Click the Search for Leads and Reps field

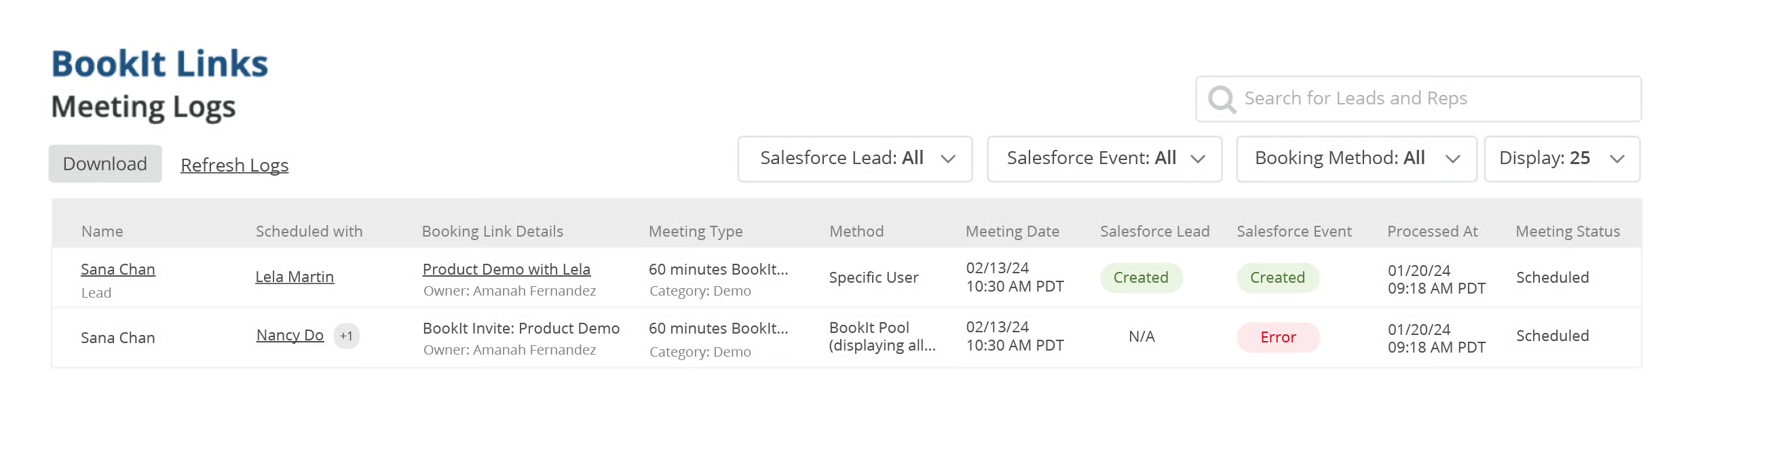coord(1418,99)
